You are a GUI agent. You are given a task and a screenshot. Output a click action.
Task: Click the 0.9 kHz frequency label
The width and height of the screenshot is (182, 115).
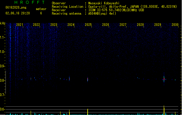2,66
